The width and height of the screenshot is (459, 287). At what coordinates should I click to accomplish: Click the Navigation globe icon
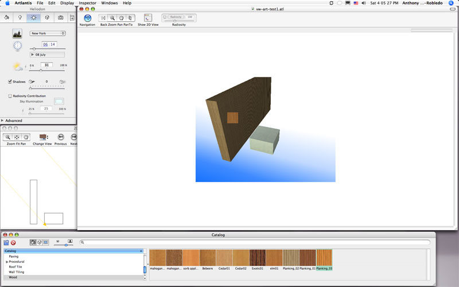click(87, 18)
